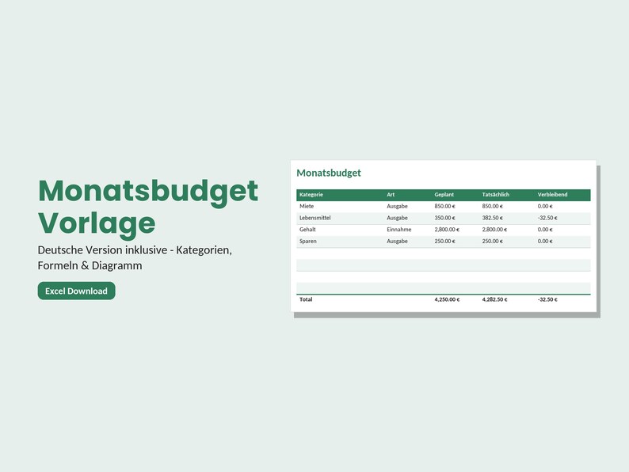
Task: Select the Geplant column header
Action: coord(444,195)
